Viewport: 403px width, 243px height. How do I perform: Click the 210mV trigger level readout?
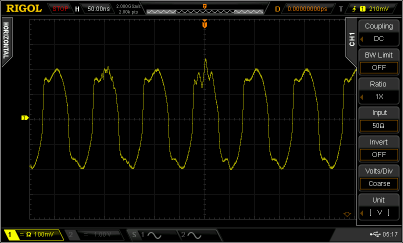tap(379, 9)
